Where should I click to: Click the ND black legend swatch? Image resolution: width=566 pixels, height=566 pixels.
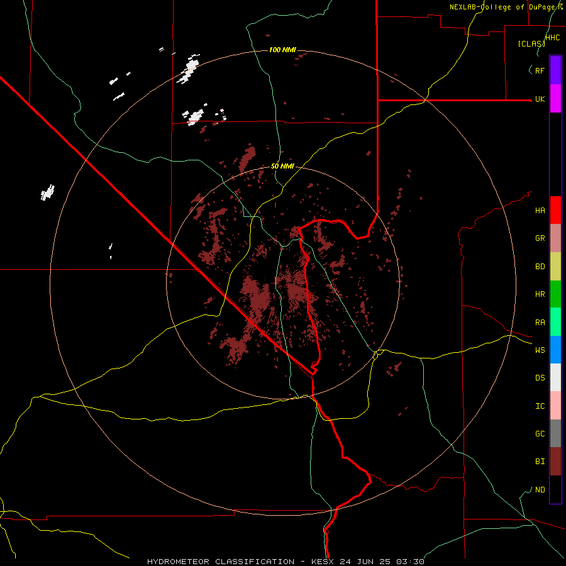[x=555, y=489]
